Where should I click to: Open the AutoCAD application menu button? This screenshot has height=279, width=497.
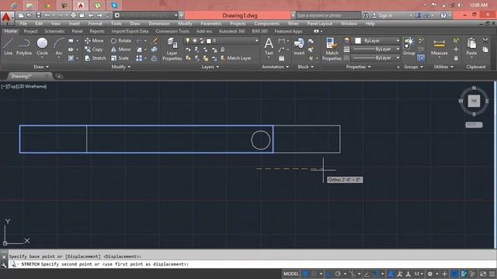point(7,18)
